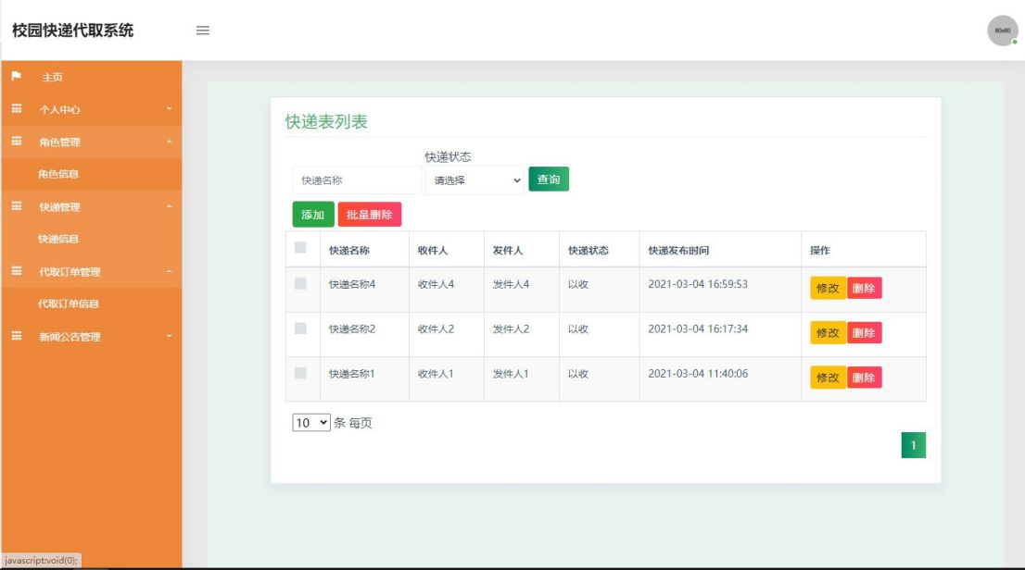Open the 快递状态 请选择 dropdown
Screen dimensions: 1025x570
475,180
